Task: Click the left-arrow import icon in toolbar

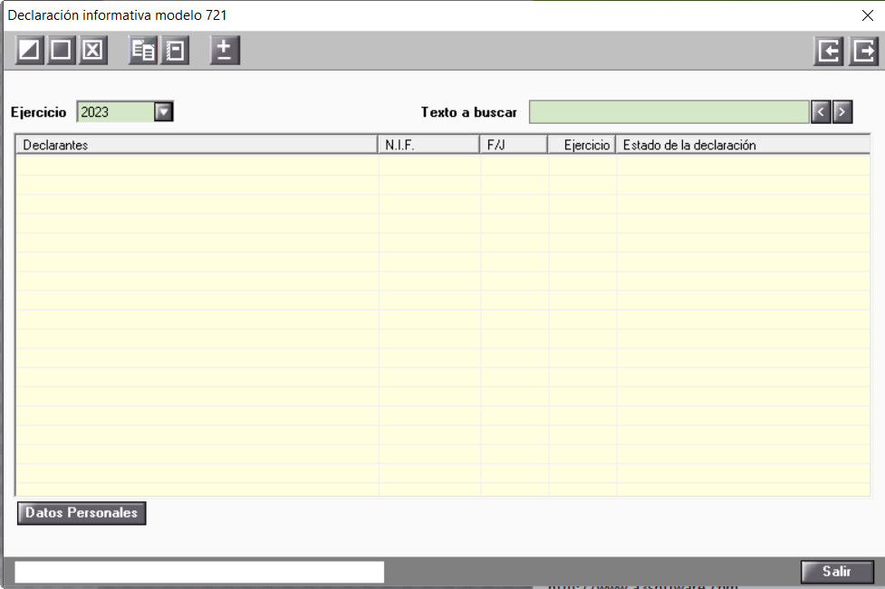Action: (828, 52)
